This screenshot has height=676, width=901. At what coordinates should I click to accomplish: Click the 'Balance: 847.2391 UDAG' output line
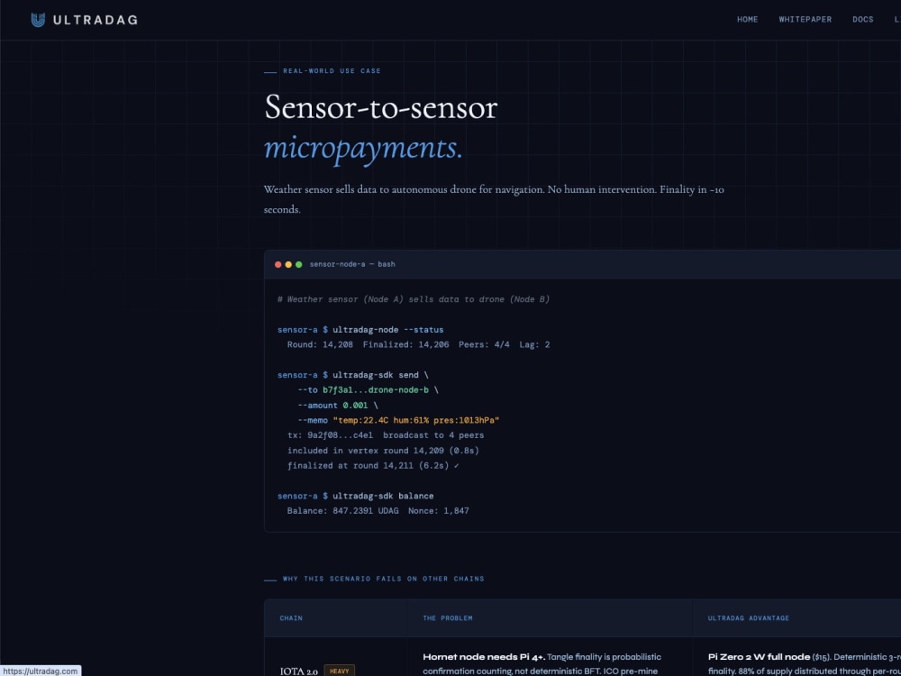click(378, 511)
